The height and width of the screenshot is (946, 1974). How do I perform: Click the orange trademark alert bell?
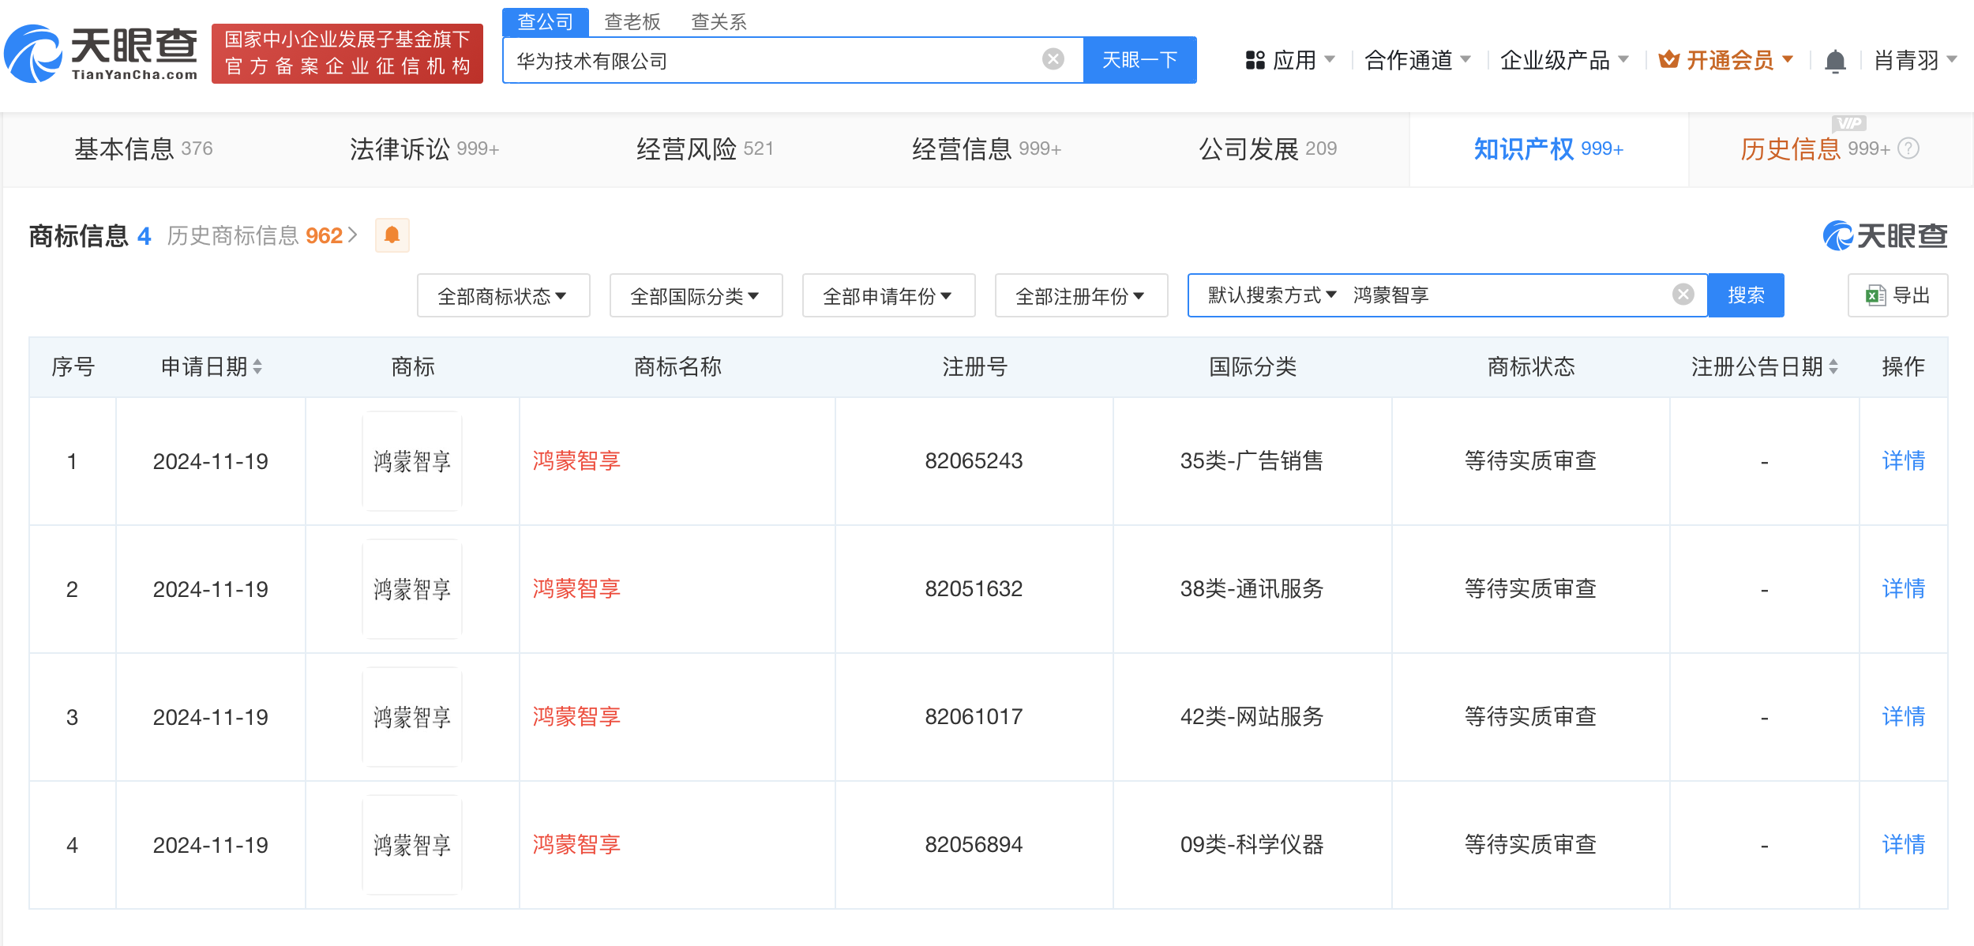point(392,235)
